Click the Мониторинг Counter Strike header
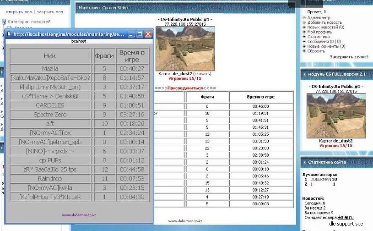The height and width of the screenshot is (231, 373). point(103,8)
